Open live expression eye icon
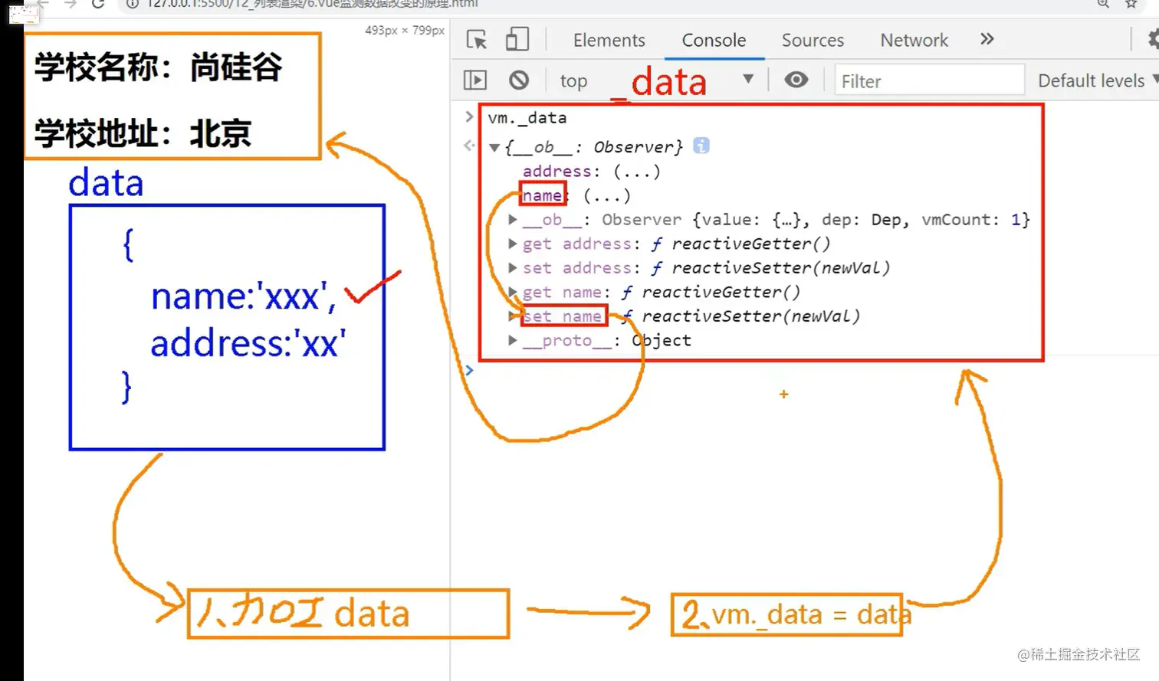 point(796,80)
